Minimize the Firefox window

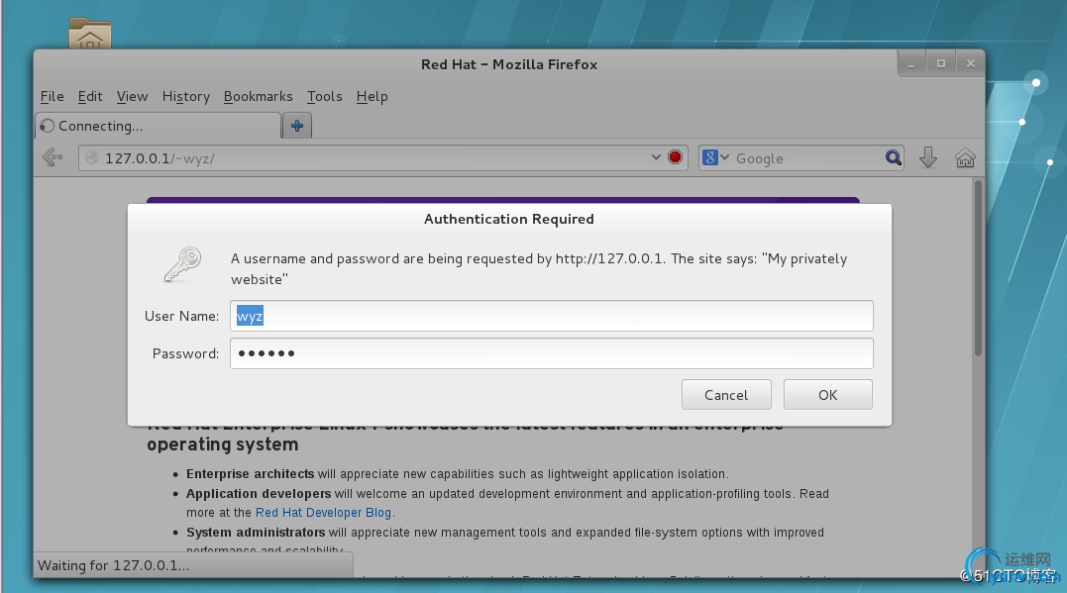click(x=911, y=64)
